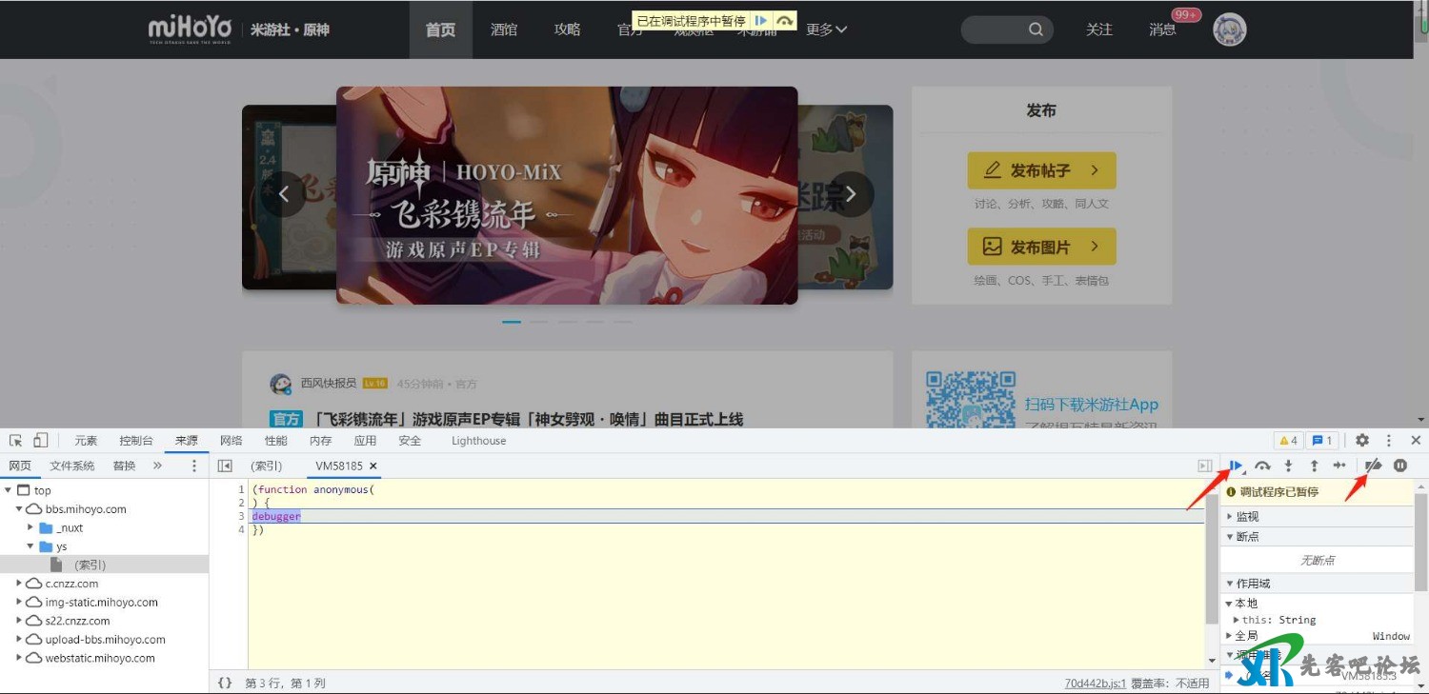Open the 70d442b.js:1 source link
The image size is (1429, 694).
[x=1095, y=684]
